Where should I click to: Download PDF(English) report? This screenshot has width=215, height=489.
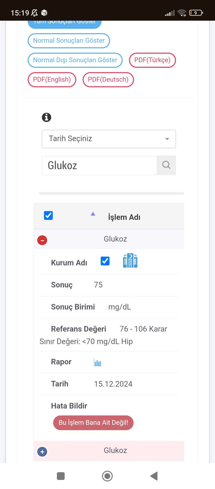coord(52,80)
